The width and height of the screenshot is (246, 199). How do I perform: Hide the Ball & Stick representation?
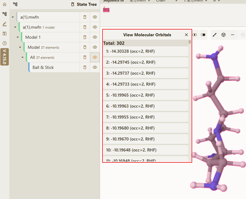point(95,67)
